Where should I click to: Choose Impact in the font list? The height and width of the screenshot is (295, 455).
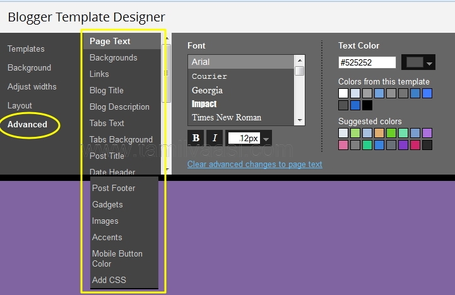click(241, 104)
